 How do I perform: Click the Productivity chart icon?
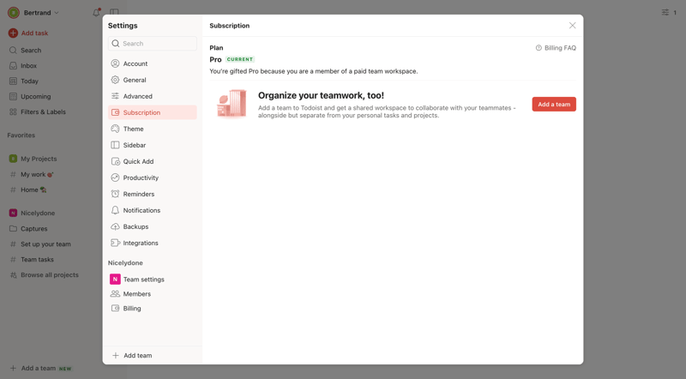point(115,177)
